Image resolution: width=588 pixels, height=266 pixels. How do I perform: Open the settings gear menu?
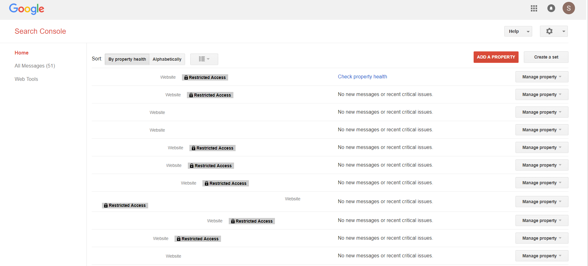(x=554, y=31)
